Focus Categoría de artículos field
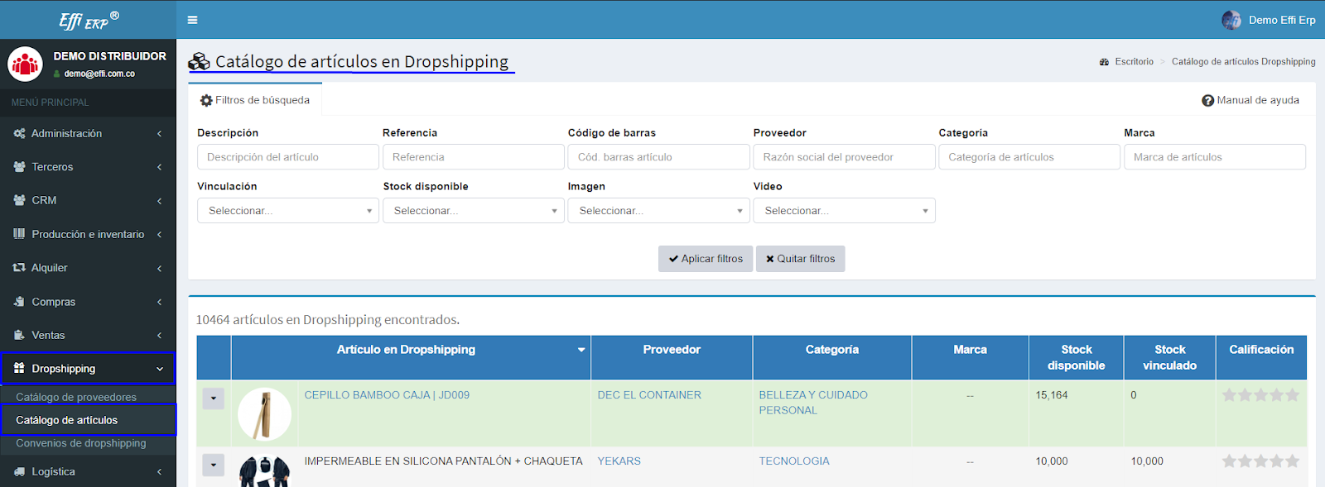 pyautogui.click(x=1029, y=157)
